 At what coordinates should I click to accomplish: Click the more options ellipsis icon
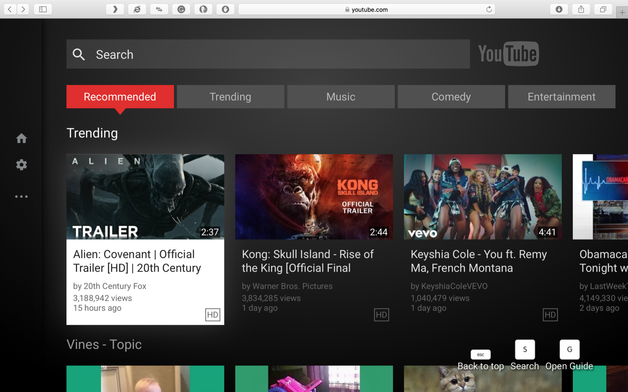pos(21,196)
